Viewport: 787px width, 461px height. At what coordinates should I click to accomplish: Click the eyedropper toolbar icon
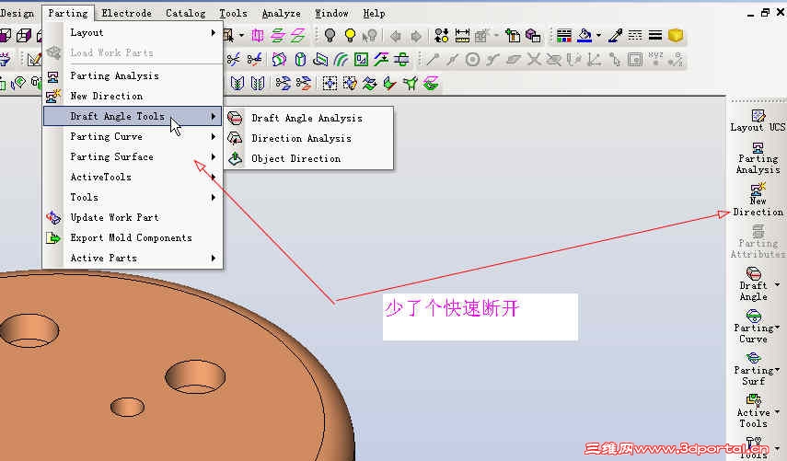point(615,35)
